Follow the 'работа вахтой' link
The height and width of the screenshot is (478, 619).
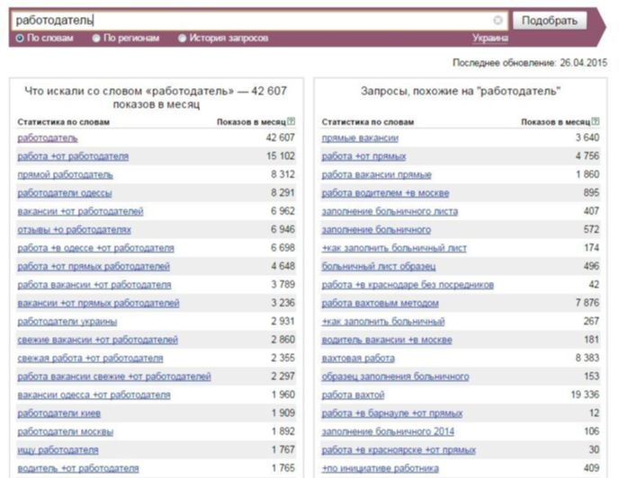click(x=353, y=394)
